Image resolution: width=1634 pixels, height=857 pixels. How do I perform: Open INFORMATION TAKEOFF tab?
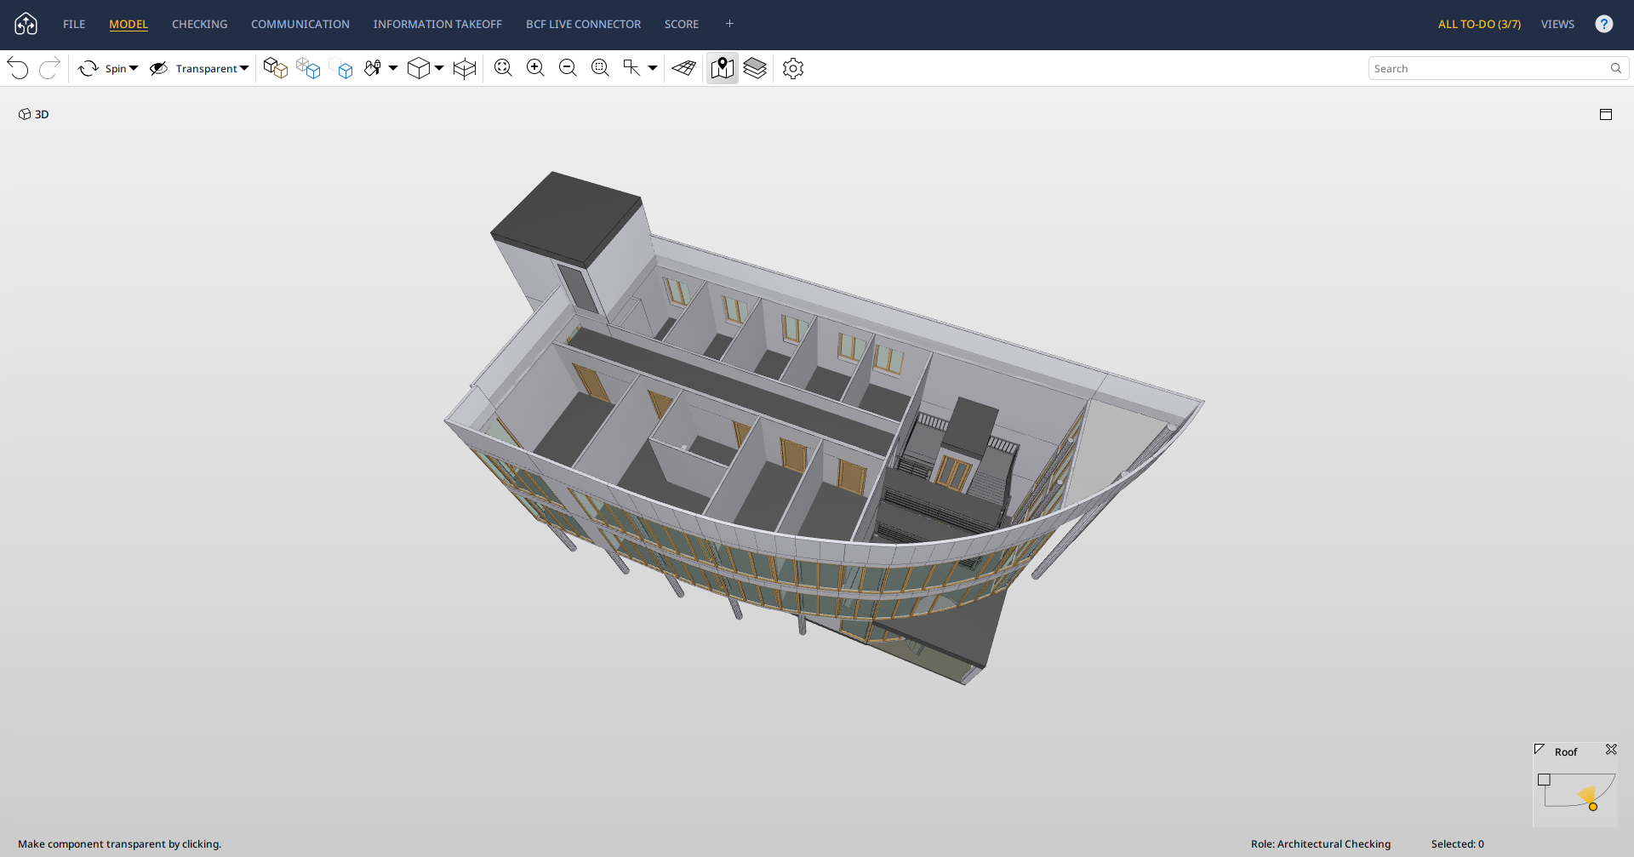point(437,24)
